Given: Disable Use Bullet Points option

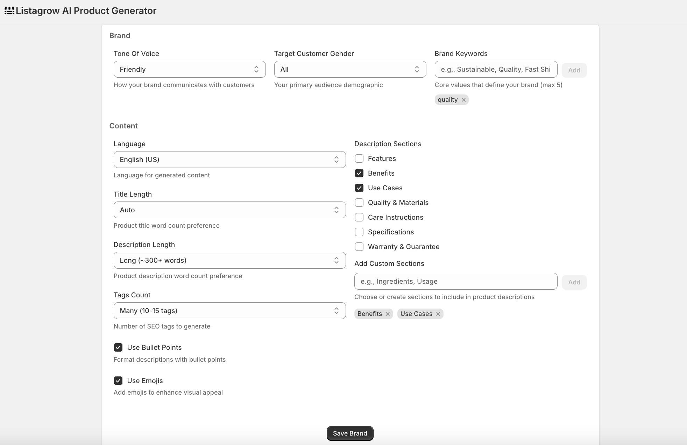Looking at the screenshot, I should click(118, 347).
